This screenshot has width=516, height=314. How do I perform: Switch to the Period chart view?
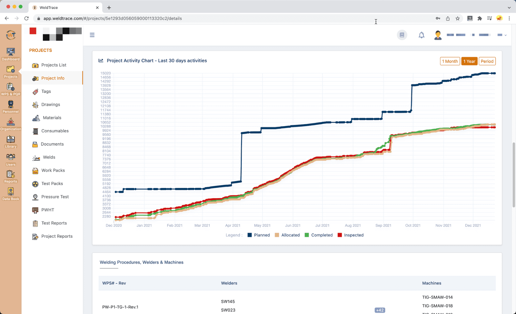click(487, 61)
